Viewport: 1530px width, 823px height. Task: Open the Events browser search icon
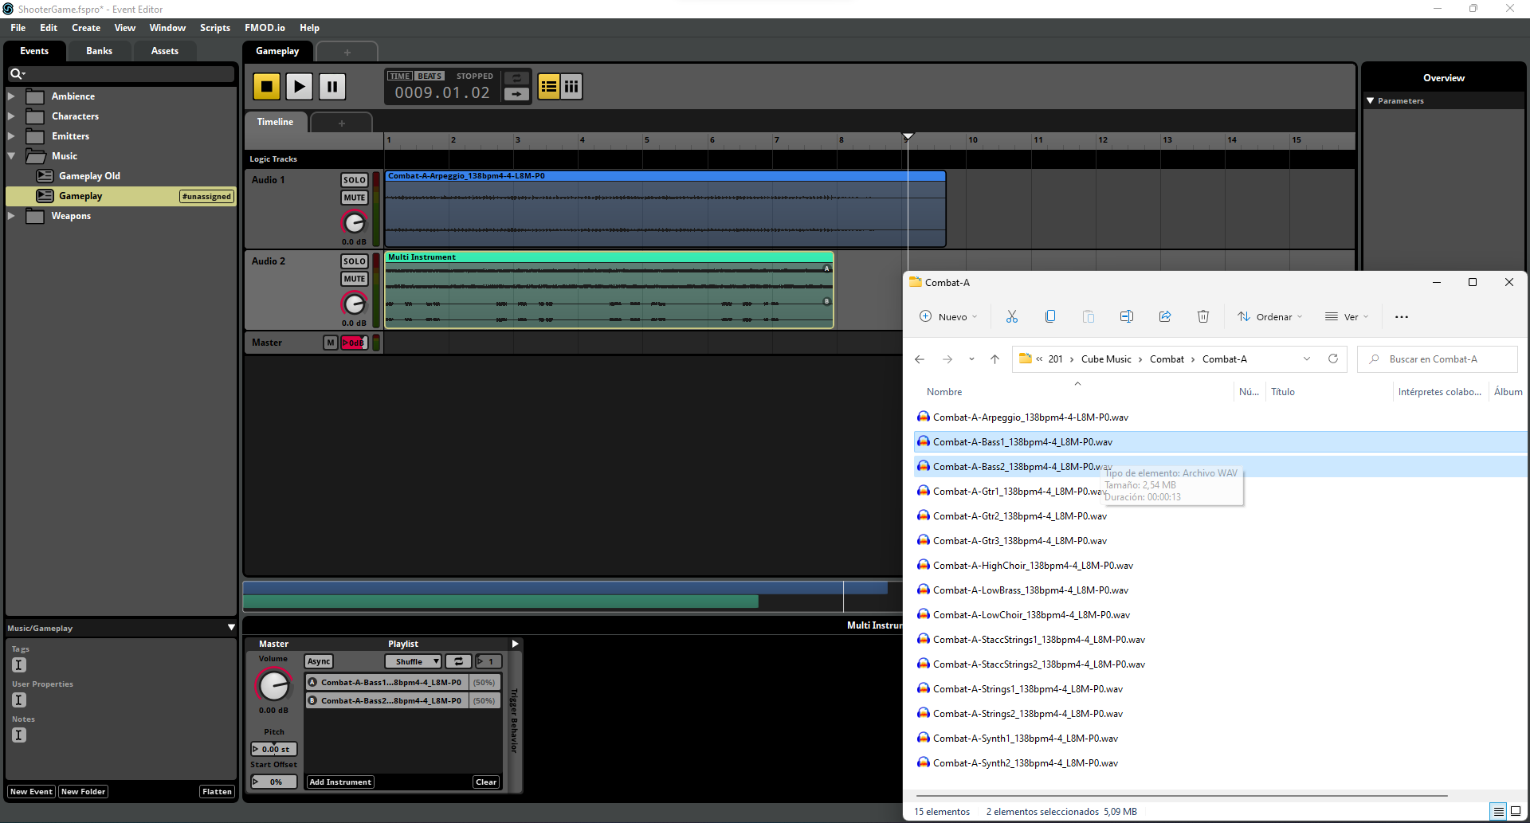coord(17,74)
